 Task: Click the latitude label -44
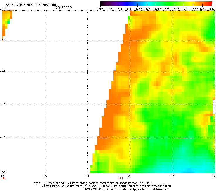(x=3, y=71)
